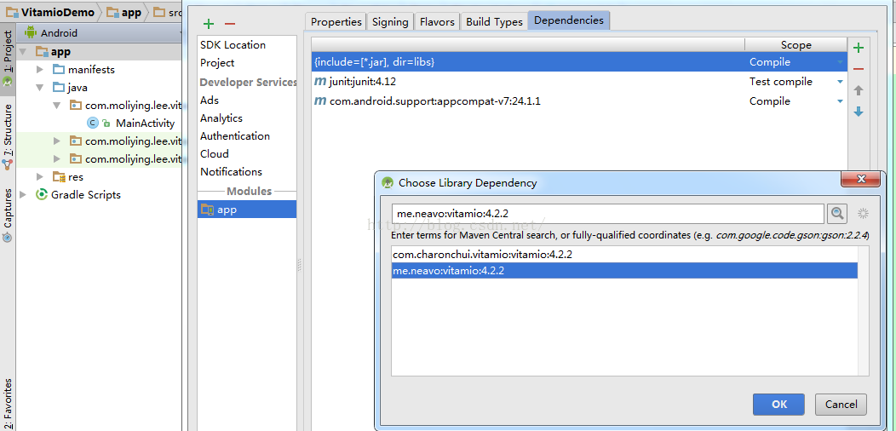Move dependency up with gray arrow

(858, 90)
